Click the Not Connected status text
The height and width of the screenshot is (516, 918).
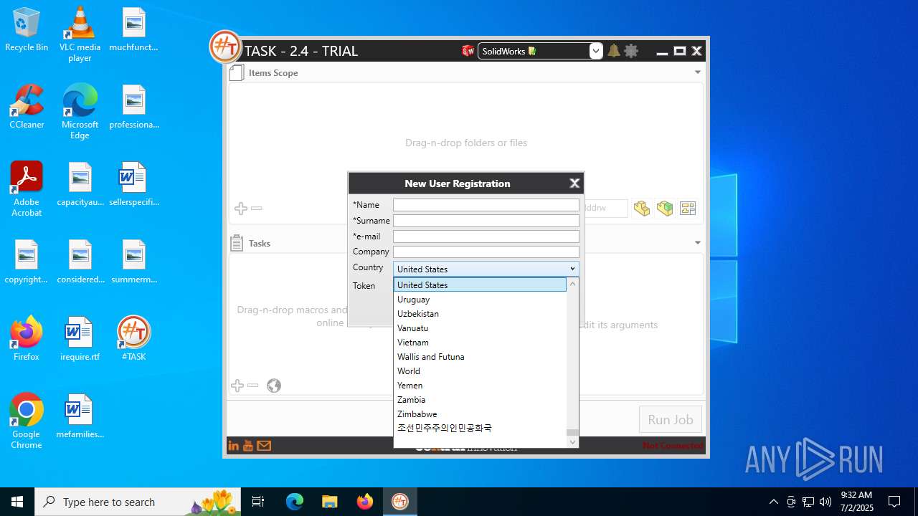[x=673, y=446]
